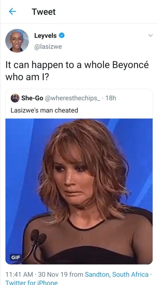Screen dimensions: 158x285
Task: Click the Tweet header title
Action: [x=44, y=12]
